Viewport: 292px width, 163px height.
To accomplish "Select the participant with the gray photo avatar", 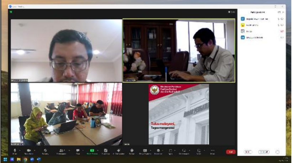I will (243, 31).
